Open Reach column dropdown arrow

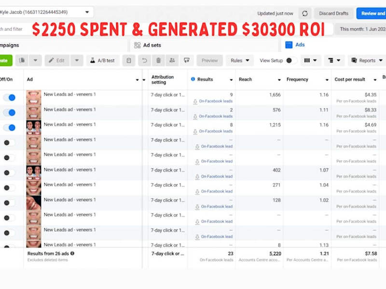point(279,79)
